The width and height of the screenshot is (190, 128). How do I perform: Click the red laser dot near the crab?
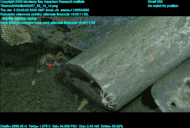point(50,66)
